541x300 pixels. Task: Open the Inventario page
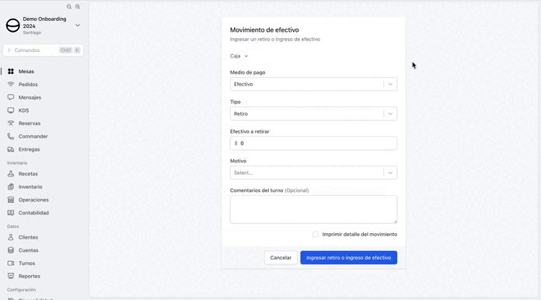[30, 187]
